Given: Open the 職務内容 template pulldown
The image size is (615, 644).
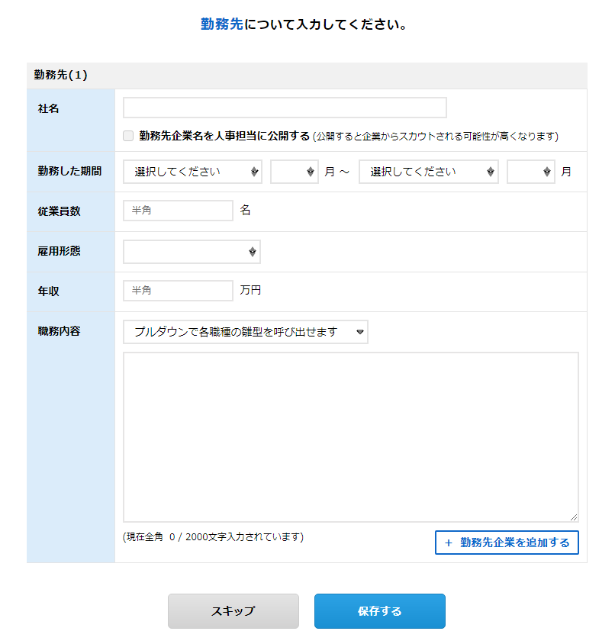Looking at the screenshot, I should click(x=245, y=332).
